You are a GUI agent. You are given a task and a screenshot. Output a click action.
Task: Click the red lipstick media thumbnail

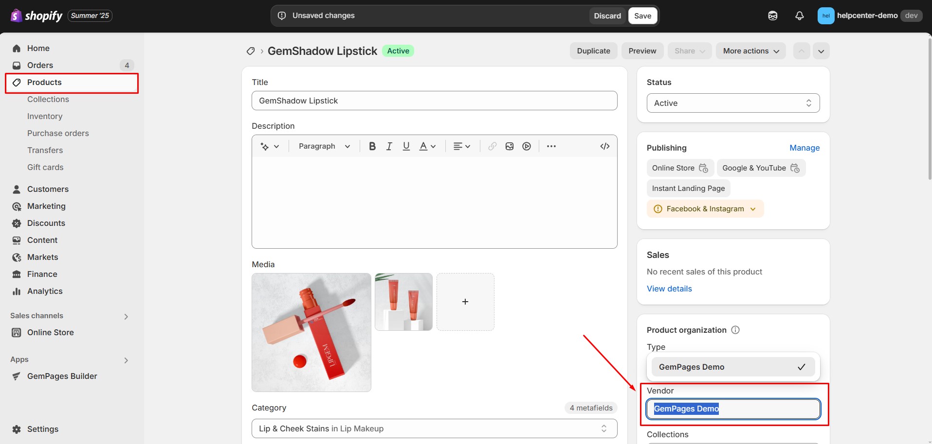coord(311,332)
